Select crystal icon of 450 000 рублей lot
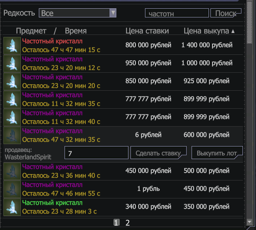Screen dimensions: 256x230 coord(12,189)
